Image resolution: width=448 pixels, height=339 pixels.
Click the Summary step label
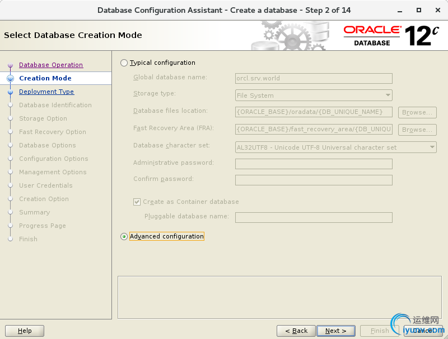[34, 212]
